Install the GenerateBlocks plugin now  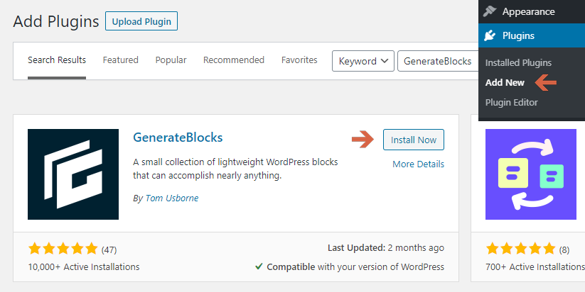point(414,140)
